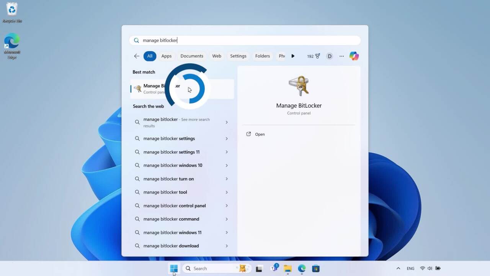This screenshot has width=490, height=276.
Task: Show more filter tabs with the arrow
Action: [293, 56]
